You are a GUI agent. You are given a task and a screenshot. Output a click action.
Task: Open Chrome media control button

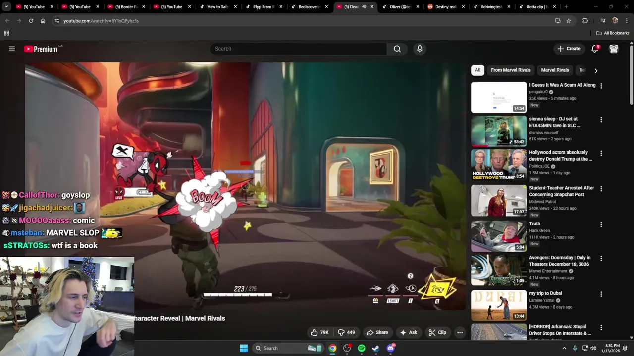[603, 21]
